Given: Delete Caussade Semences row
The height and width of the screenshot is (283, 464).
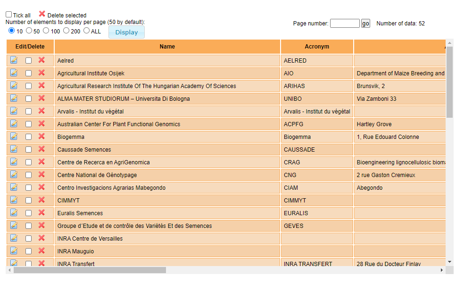Looking at the screenshot, I should (x=41, y=149).
